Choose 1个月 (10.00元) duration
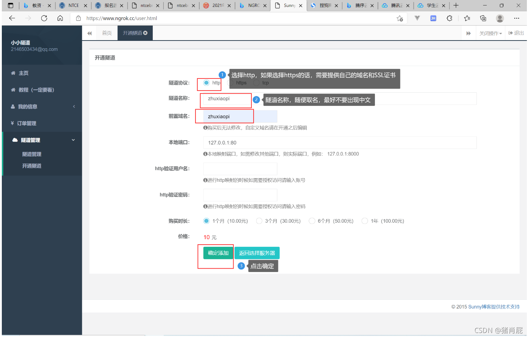 pos(206,221)
